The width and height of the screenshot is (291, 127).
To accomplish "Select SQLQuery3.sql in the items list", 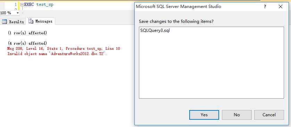I will point(155,31).
